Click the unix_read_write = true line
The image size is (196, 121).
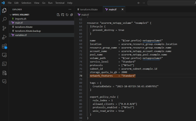pyautogui.click(x=108, y=111)
